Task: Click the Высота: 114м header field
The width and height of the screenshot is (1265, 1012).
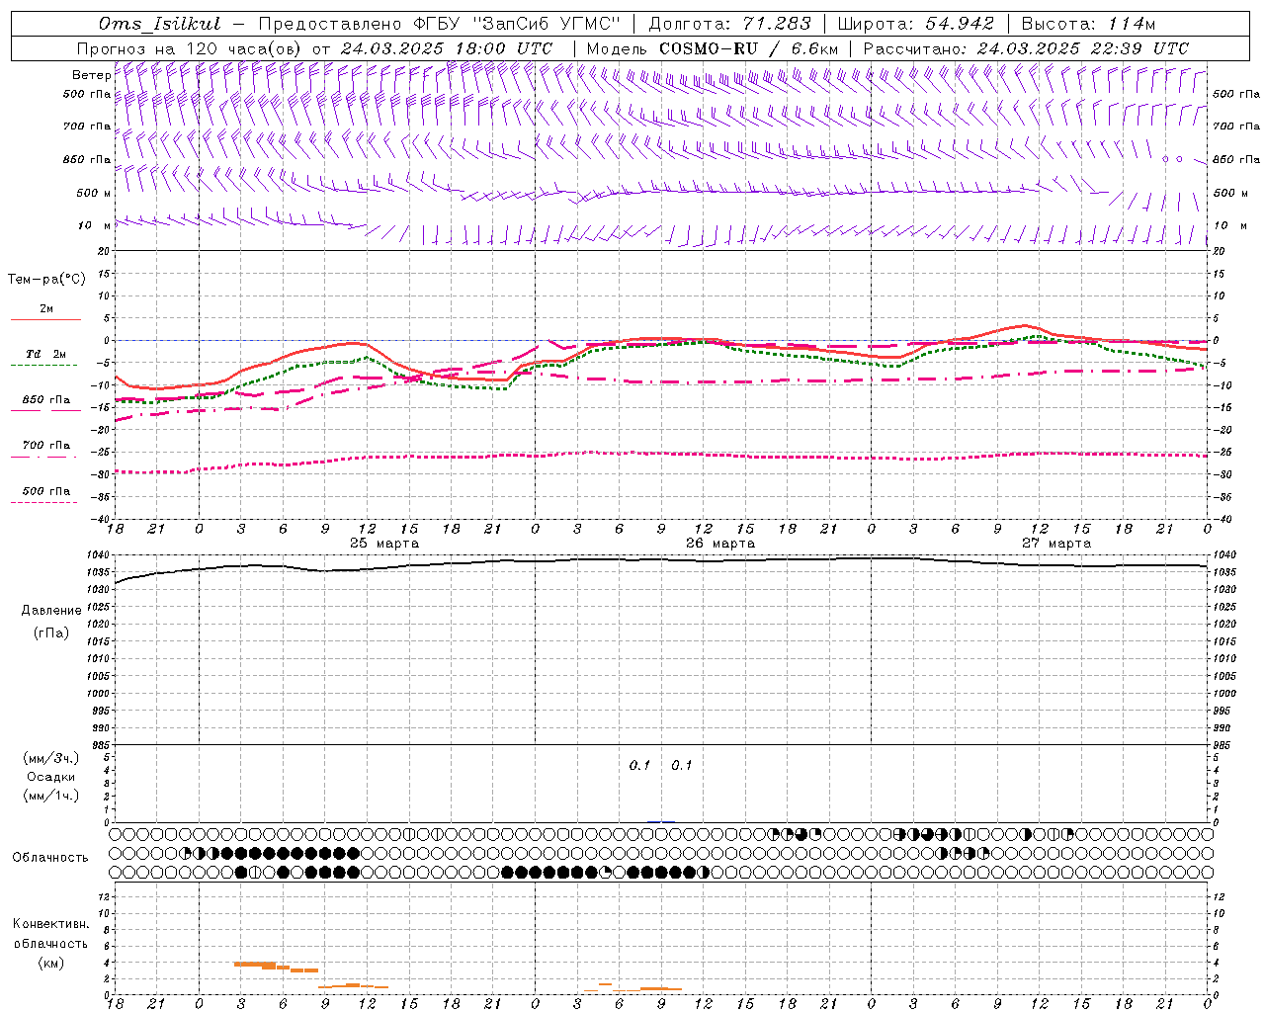Action: tap(1087, 24)
